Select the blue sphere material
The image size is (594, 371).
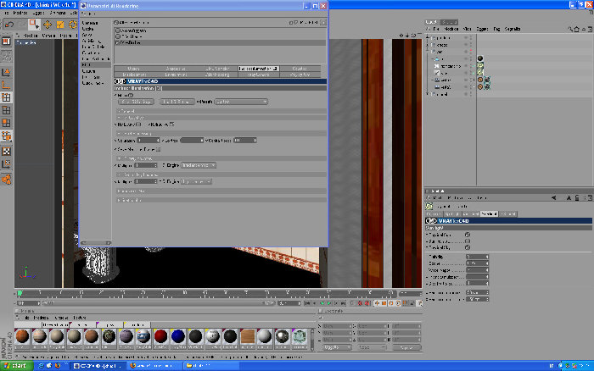[x=177, y=336]
